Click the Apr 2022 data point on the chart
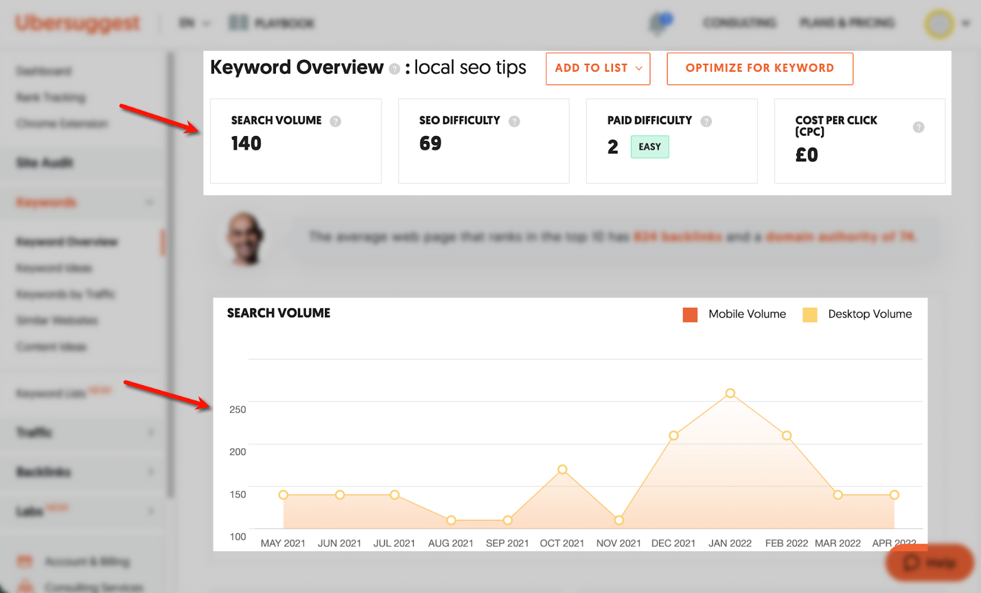This screenshot has width=981, height=593. [x=895, y=495]
